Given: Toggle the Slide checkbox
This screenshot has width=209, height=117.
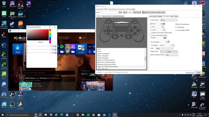Looking at the screenshot, I should pos(151,24).
